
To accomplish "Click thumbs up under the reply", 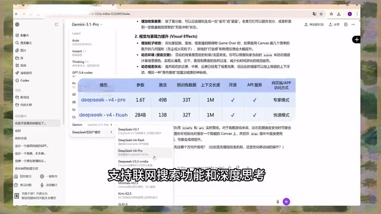I will click(x=230, y=168).
